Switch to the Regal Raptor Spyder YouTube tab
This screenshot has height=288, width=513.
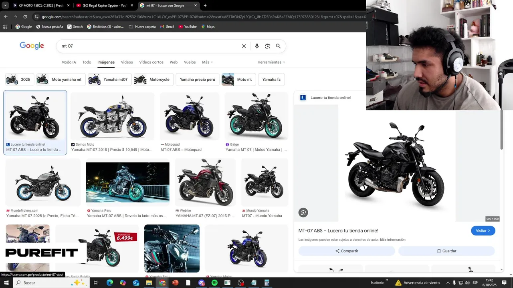coord(104,6)
